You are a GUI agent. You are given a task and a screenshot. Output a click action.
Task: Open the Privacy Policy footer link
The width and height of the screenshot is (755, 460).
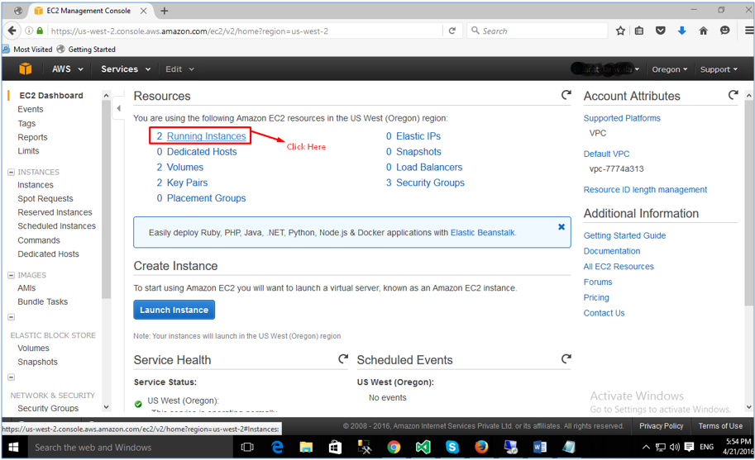661,426
